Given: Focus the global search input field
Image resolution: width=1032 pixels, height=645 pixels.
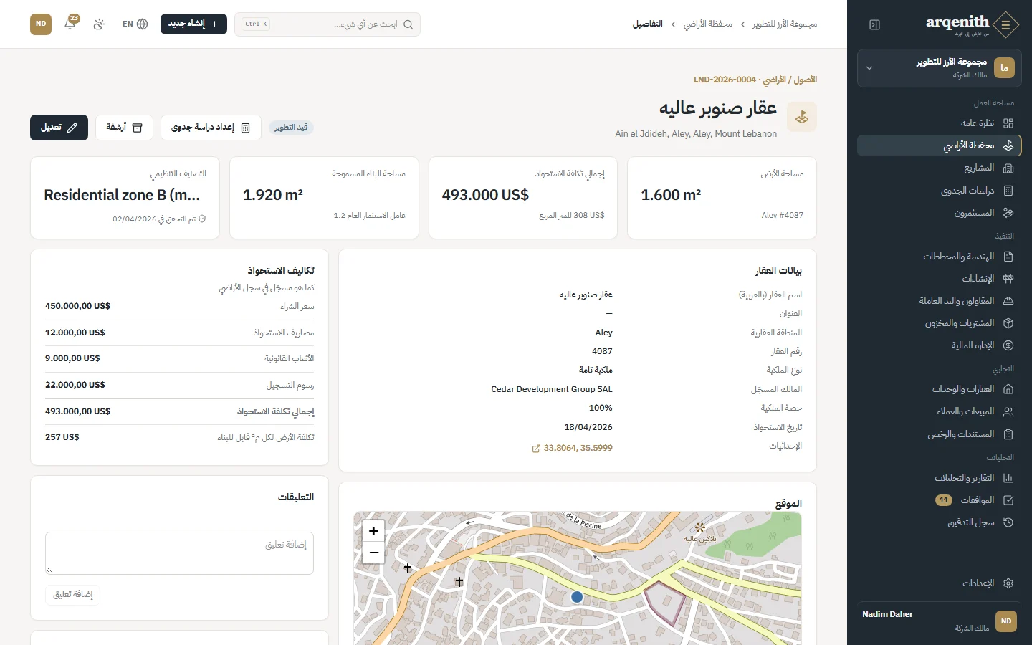Looking at the screenshot, I should click(x=328, y=24).
